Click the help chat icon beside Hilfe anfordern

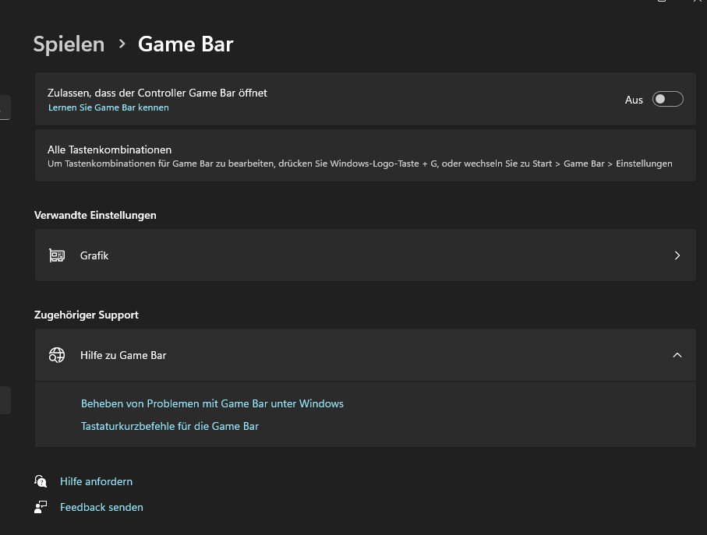(x=41, y=481)
